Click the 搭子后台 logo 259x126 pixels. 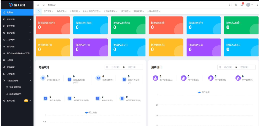click(x=17, y=5)
